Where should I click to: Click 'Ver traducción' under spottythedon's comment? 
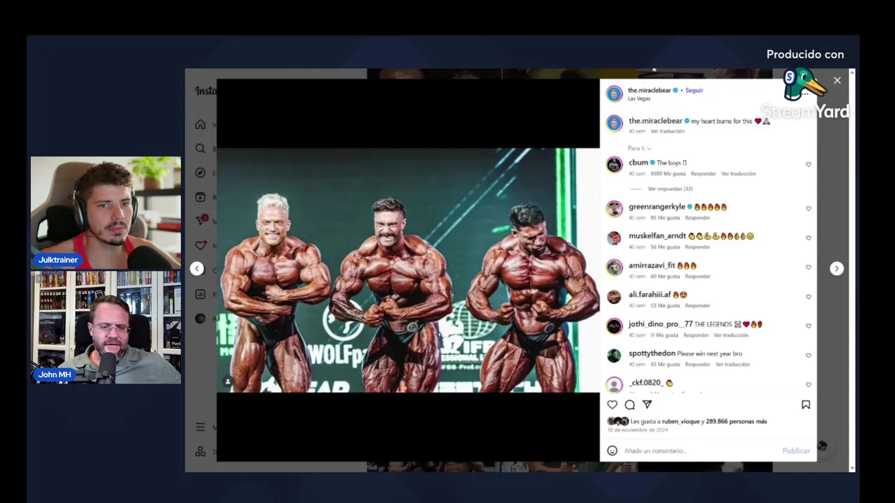(732, 365)
